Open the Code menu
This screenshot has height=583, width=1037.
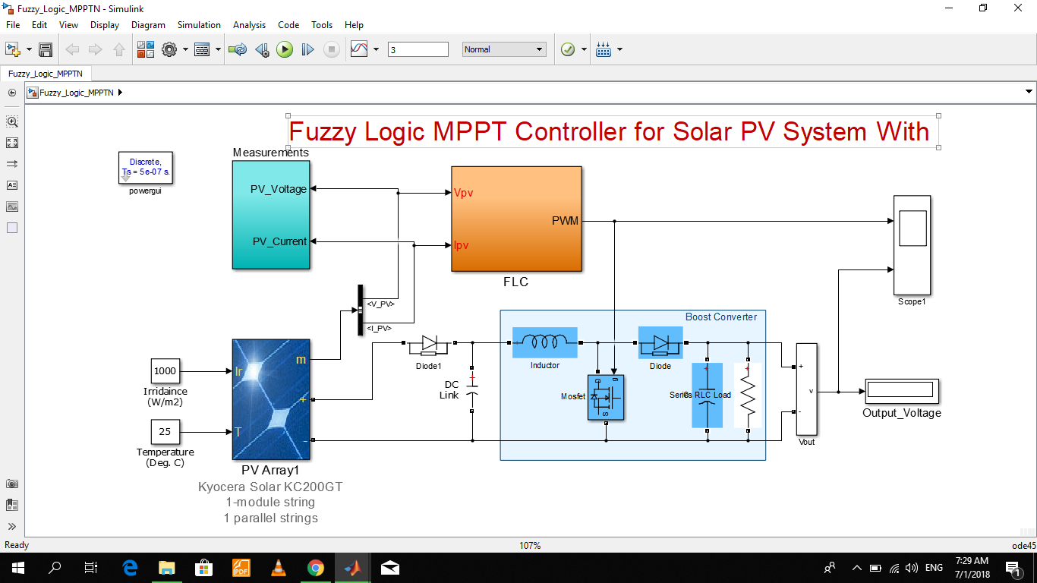[288, 25]
